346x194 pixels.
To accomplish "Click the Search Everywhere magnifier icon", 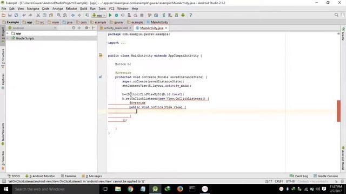I will pos(336,15).
